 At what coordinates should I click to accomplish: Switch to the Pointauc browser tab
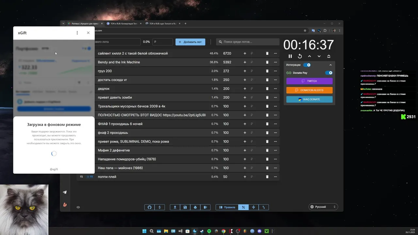(85, 23)
